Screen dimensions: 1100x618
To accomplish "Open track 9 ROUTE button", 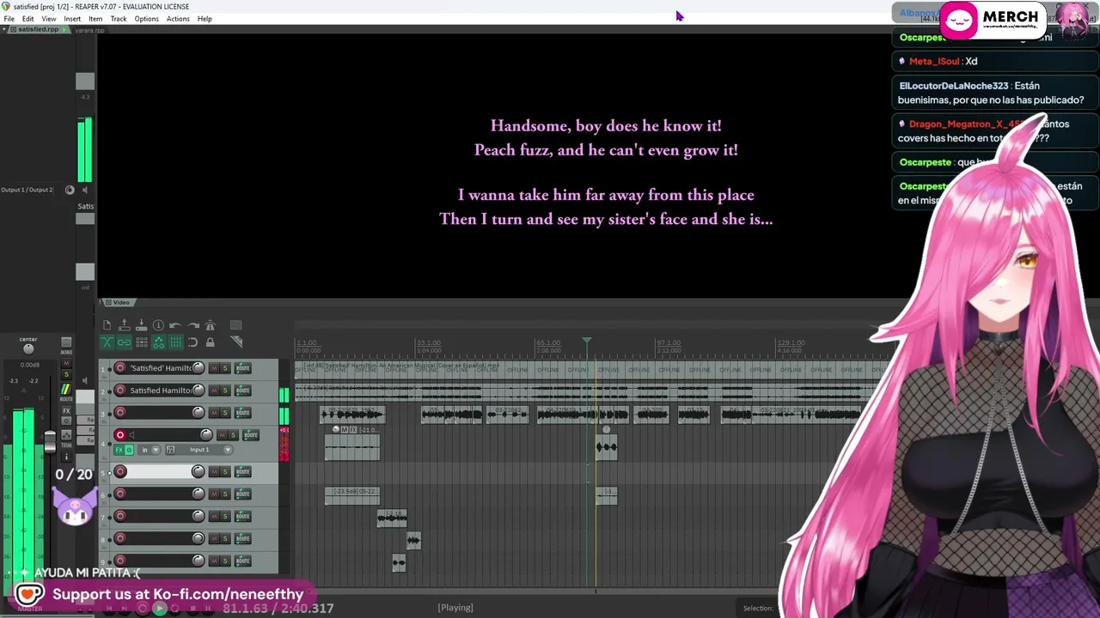I will click(243, 560).
